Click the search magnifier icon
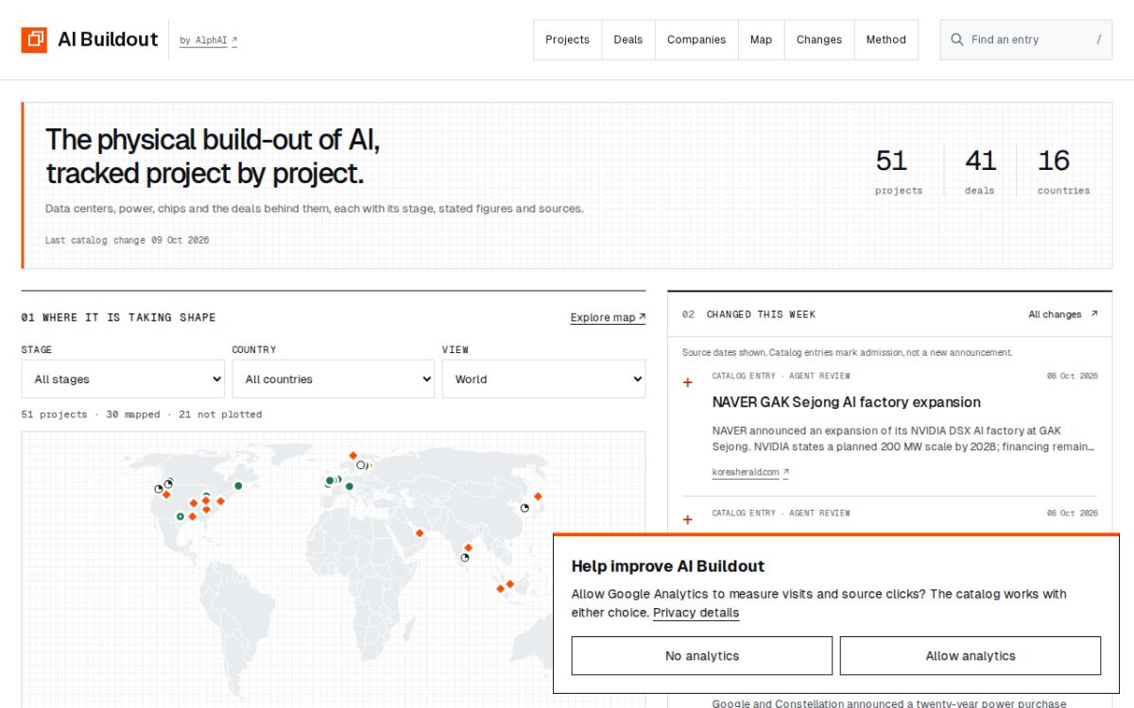 pos(957,40)
